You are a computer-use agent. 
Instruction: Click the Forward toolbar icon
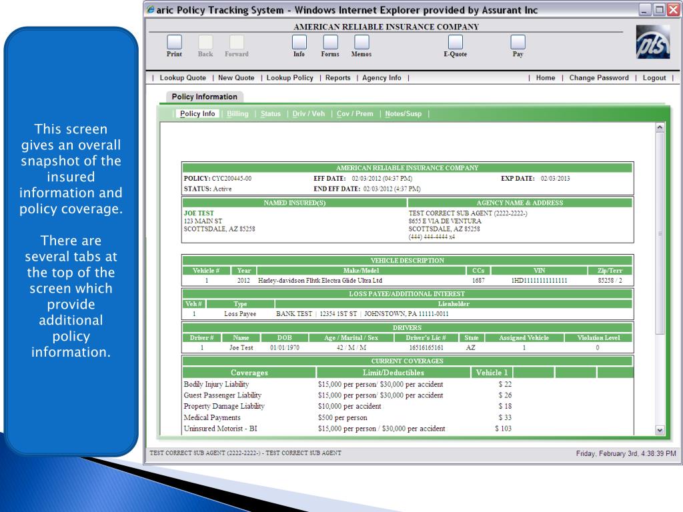tap(237, 42)
